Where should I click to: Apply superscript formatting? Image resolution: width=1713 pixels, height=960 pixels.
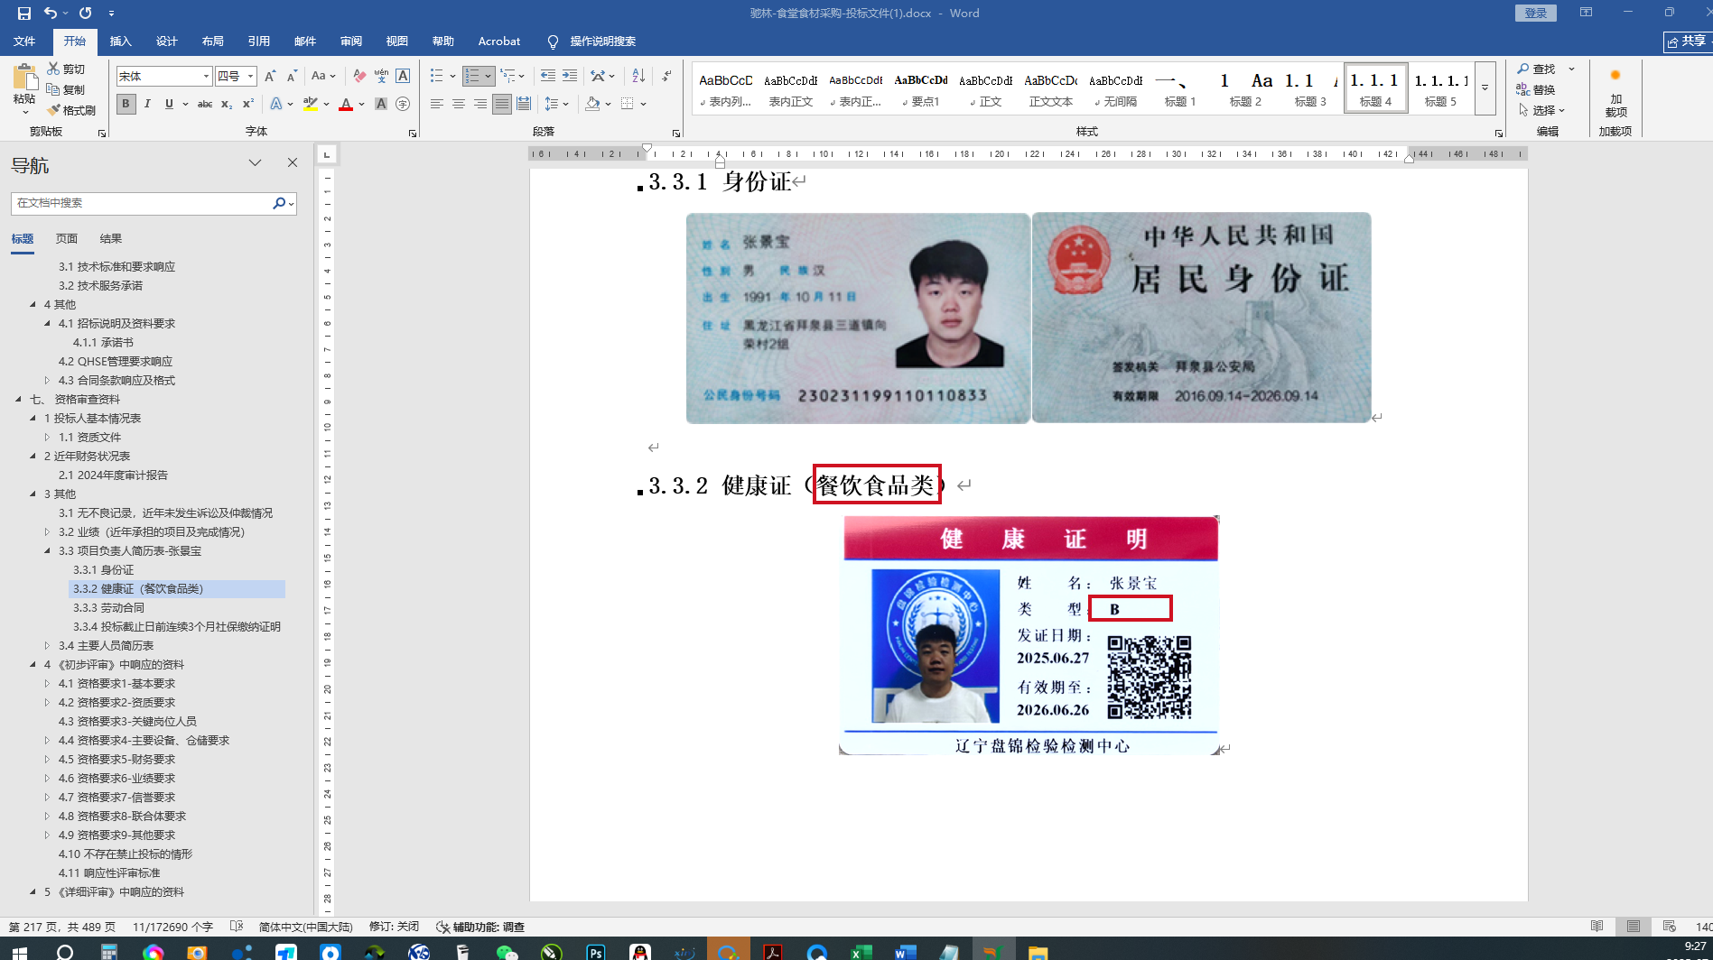pos(248,105)
